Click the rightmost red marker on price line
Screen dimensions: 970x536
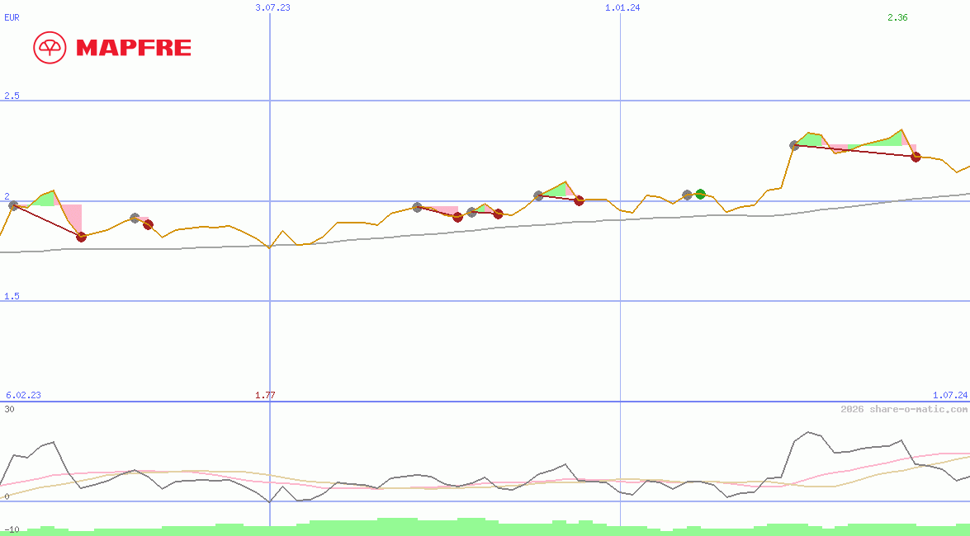pos(916,157)
